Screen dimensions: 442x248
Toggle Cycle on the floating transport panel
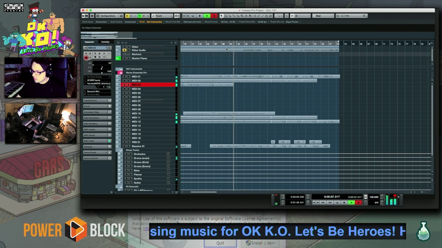pyautogui.click(x=337, y=203)
